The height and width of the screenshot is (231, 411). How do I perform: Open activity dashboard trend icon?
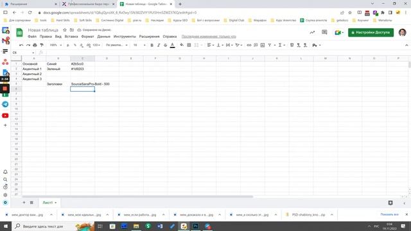[312, 32]
